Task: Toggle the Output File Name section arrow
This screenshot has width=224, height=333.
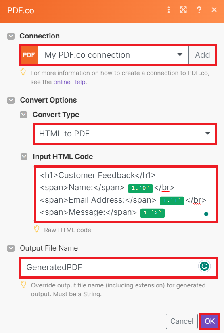Action: tap(11, 248)
